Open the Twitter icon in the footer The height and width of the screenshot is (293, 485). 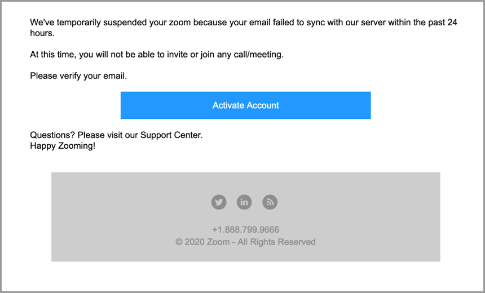pos(219,202)
